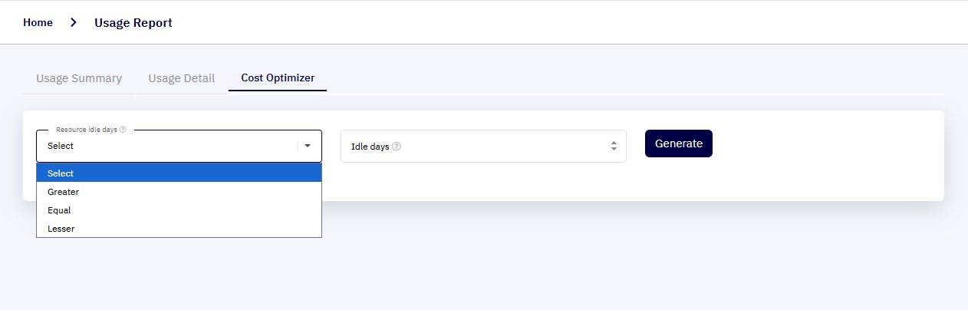Select the Cost Optimizer tab
The height and width of the screenshot is (310, 968).
coord(278,78)
